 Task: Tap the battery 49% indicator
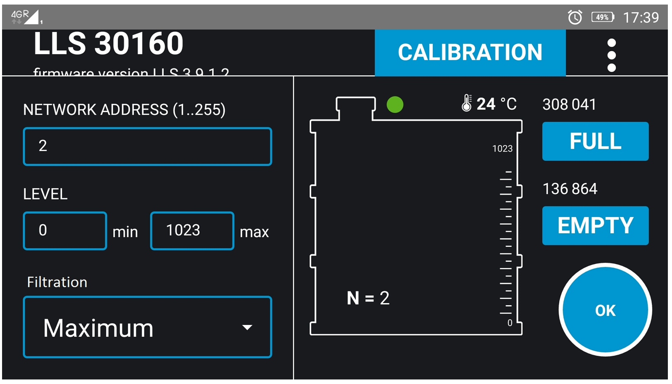(x=603, y=17)
